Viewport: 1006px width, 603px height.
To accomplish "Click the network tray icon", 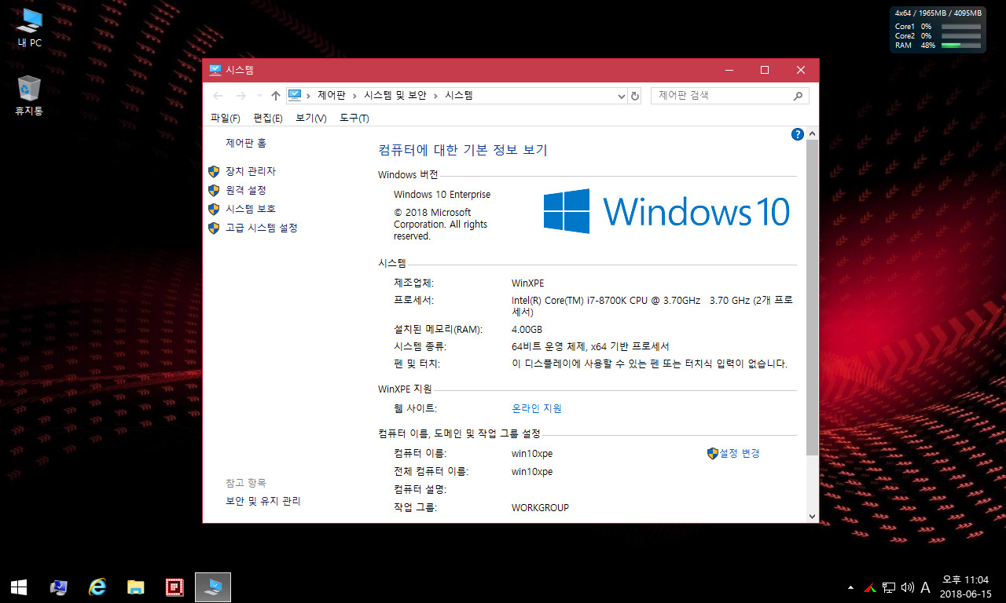I will [x=889, y=587].
